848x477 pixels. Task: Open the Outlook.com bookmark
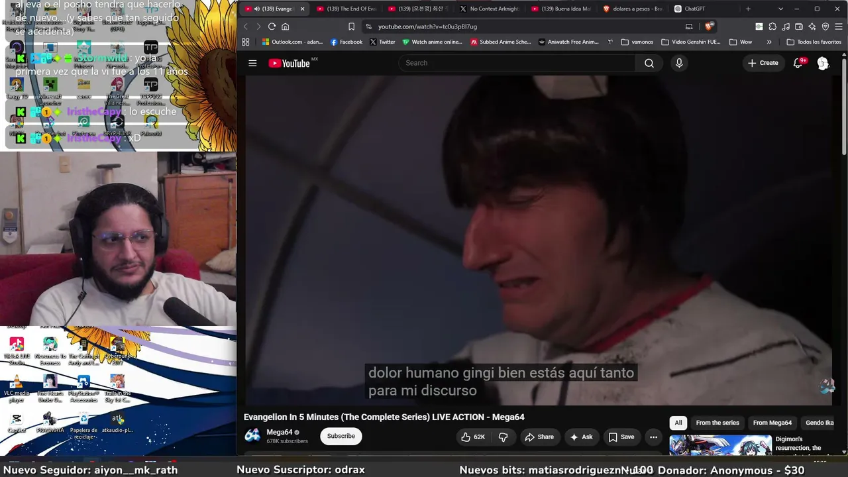(x=292, y=42)
